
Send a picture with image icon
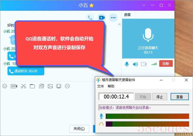click(50, 86)
